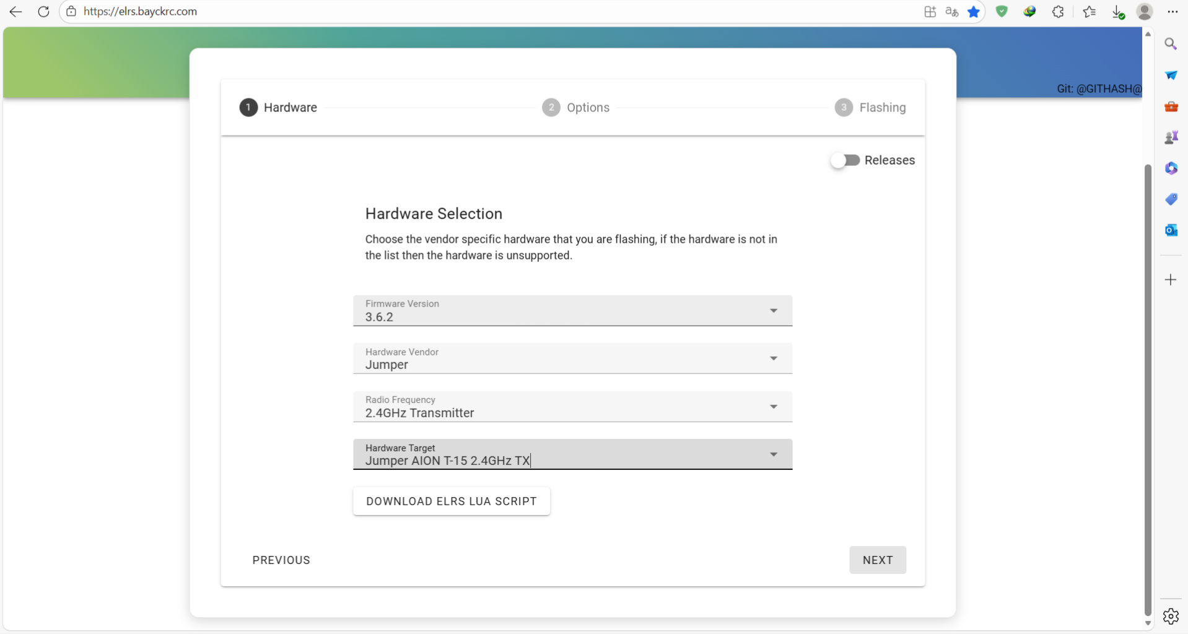Screen dimensions: 1188x634
Task: Open the downloads icon in toolbar
Action: click(x=1117, y=12)
